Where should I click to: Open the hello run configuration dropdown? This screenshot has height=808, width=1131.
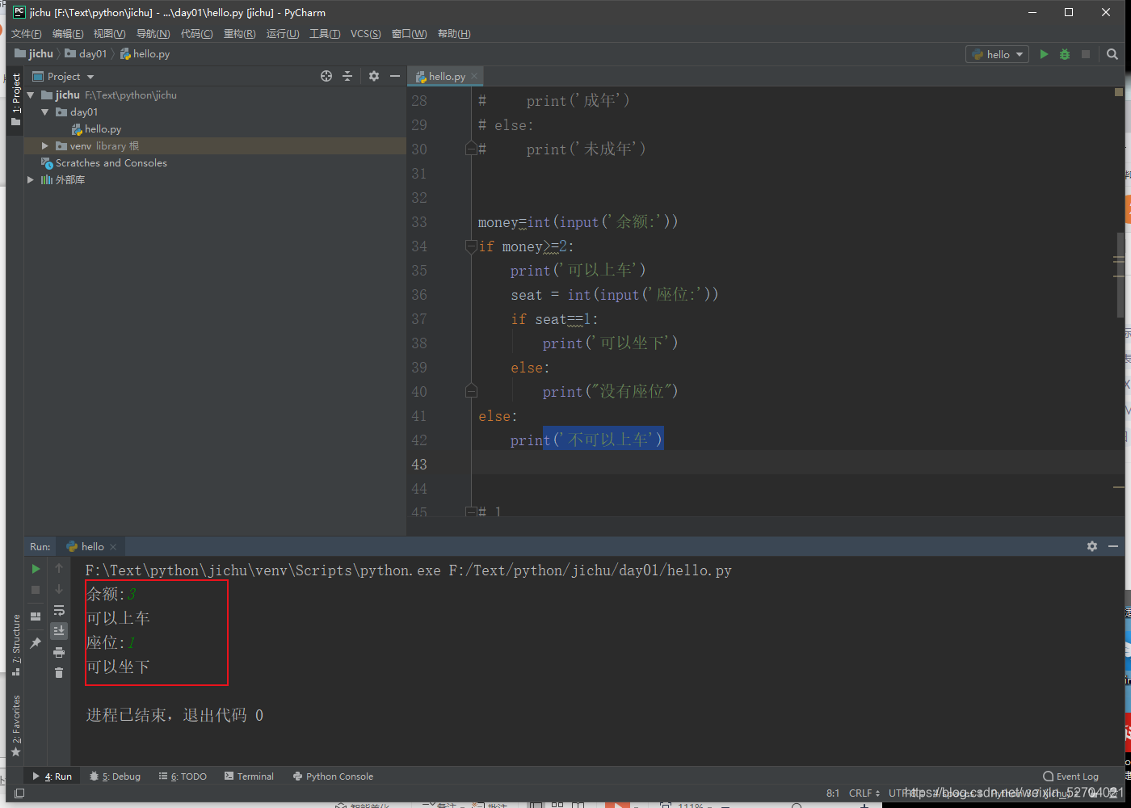point(997,54)
